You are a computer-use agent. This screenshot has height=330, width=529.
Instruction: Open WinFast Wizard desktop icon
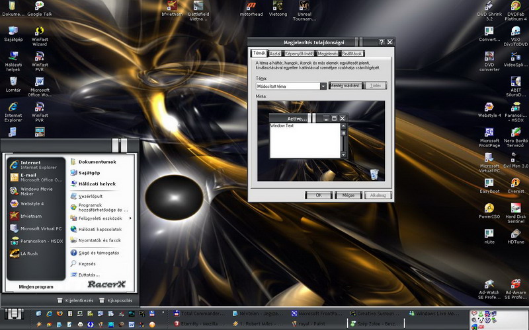pyautogui.click(x=40, y=36)
